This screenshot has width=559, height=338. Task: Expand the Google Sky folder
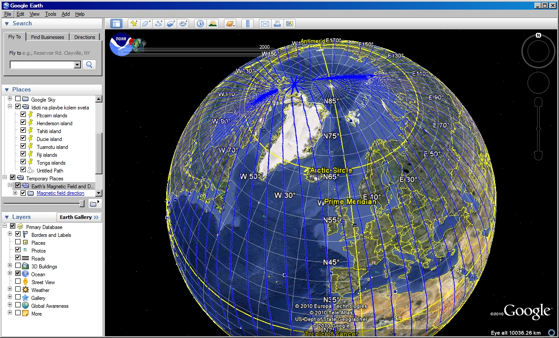pos(10,99)
